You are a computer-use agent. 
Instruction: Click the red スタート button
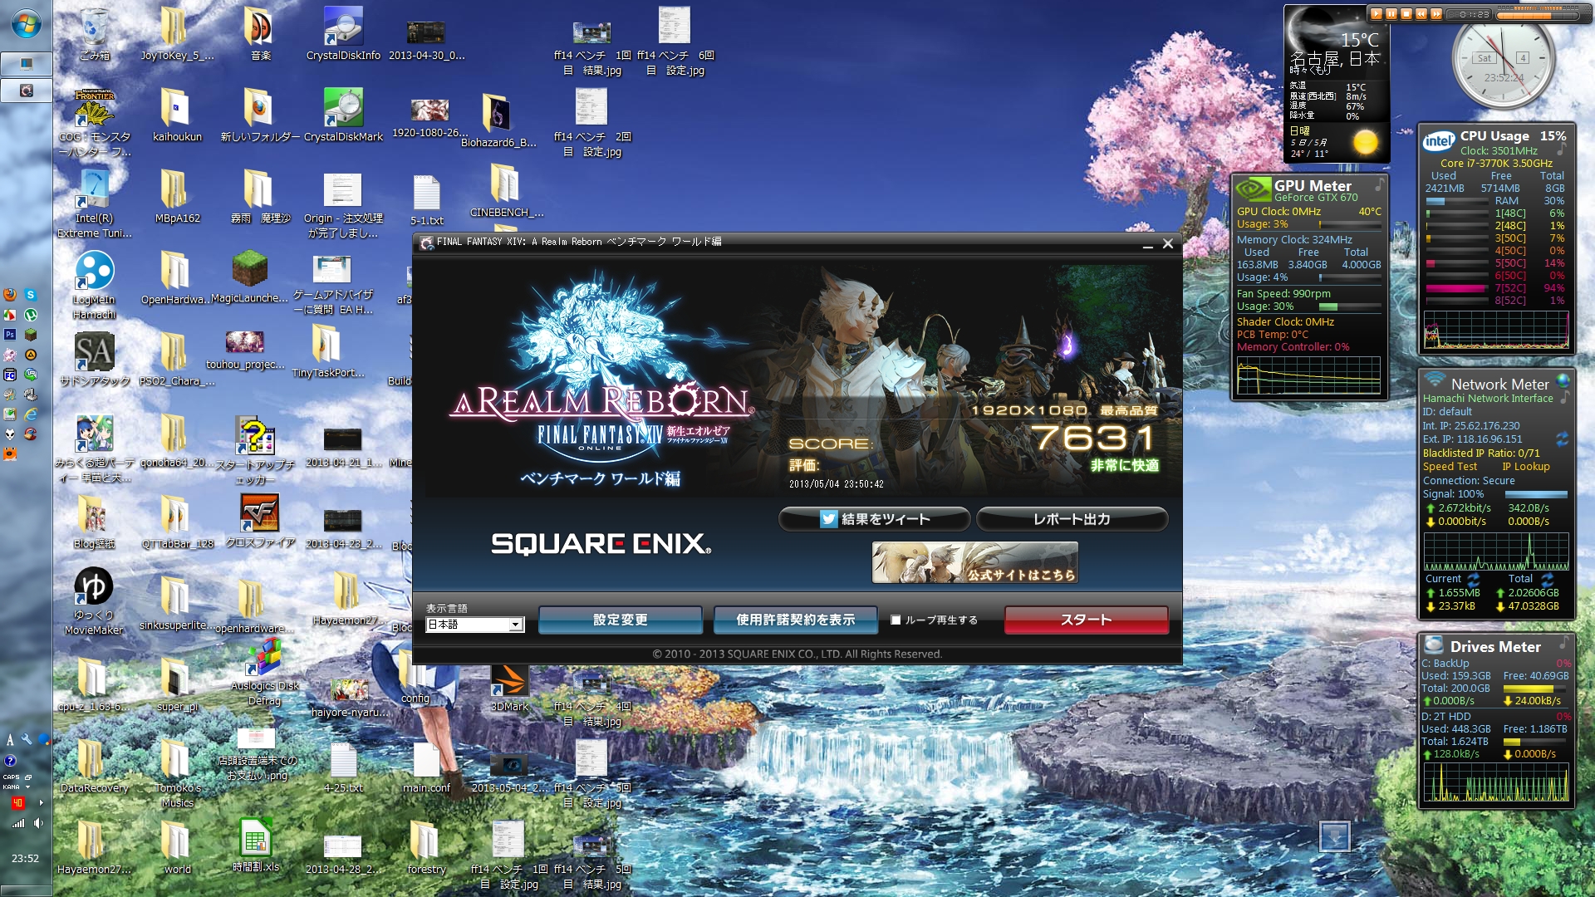point(1087,620)
